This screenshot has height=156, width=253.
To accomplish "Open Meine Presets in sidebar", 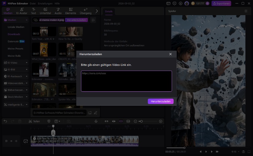I will pyautogui.click(x=15, y=49).
